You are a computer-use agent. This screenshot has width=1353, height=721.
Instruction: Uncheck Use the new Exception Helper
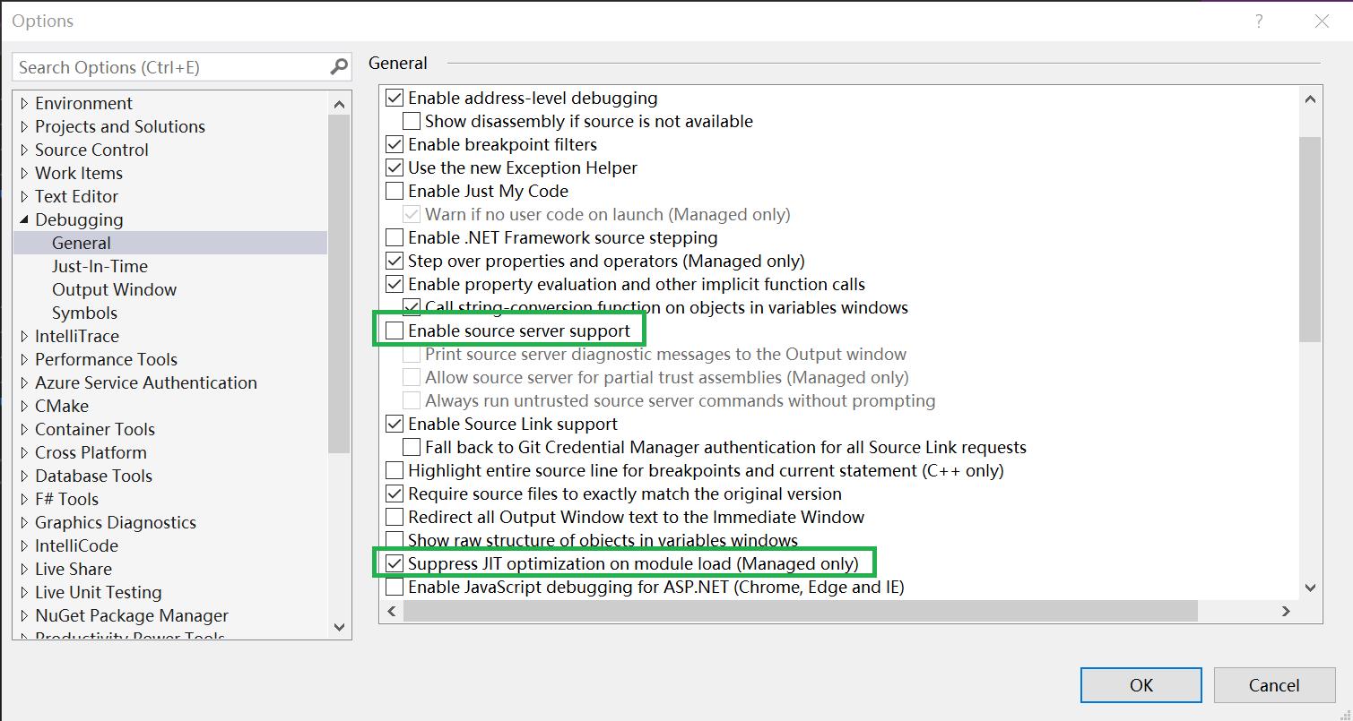point(395,167)
